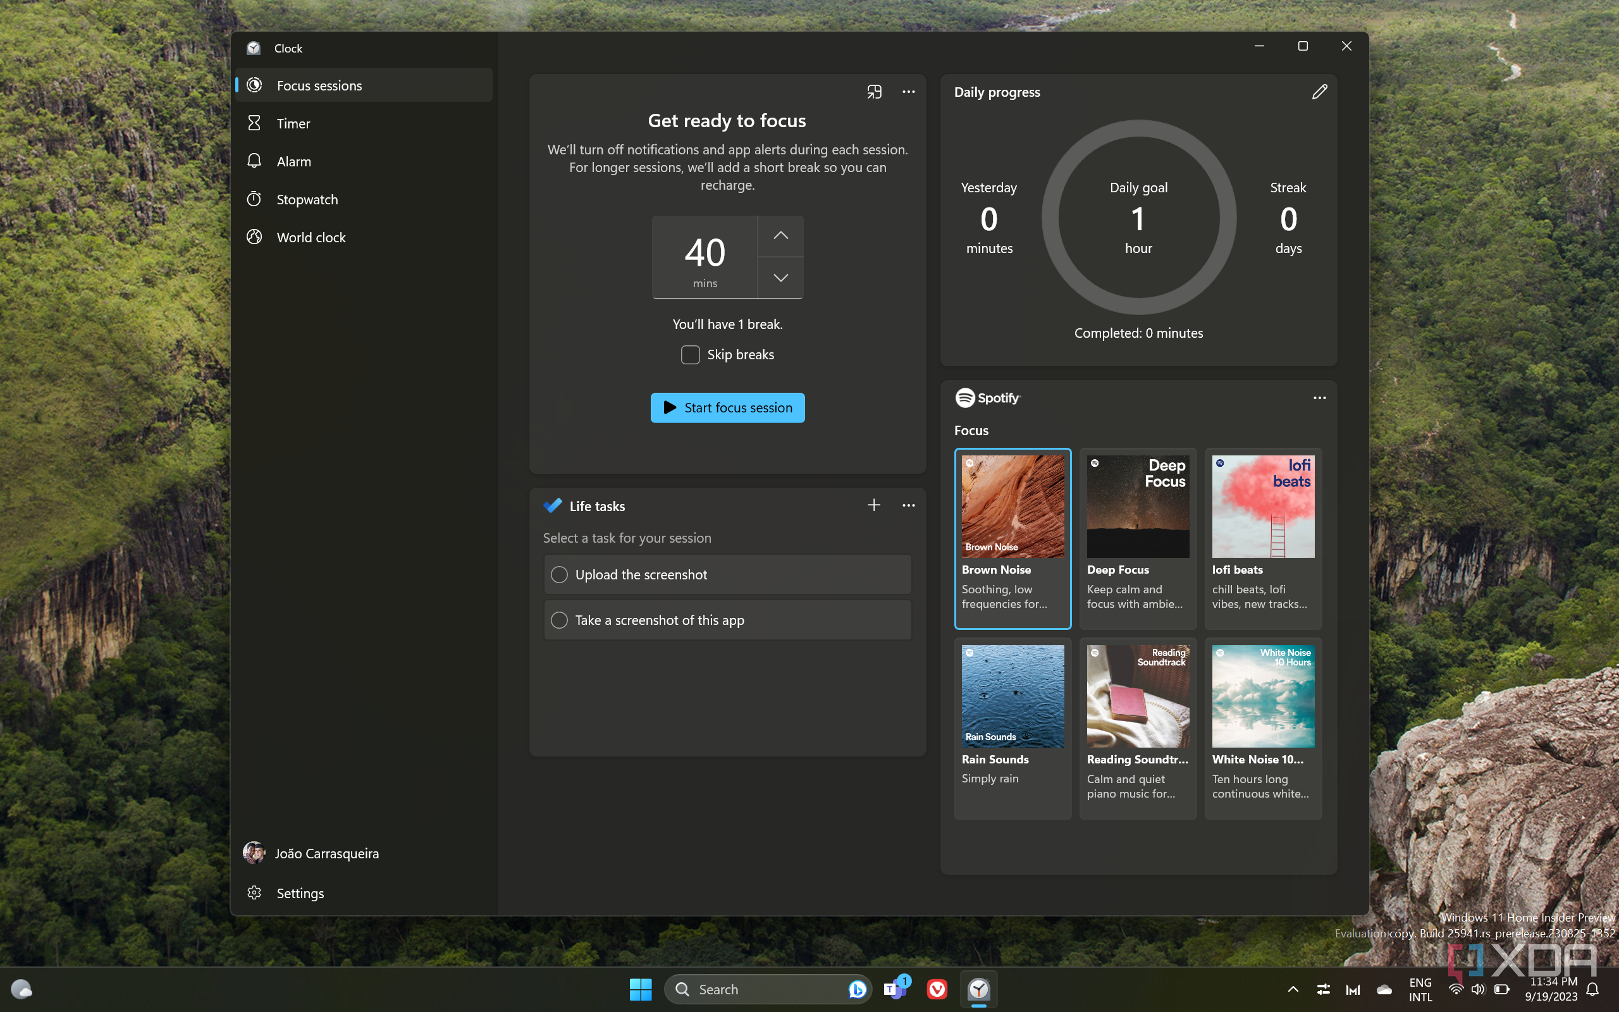Screen dimensions: 1619x1012
Task: Open Life tasks more options menu
Action: click(908, 505)
